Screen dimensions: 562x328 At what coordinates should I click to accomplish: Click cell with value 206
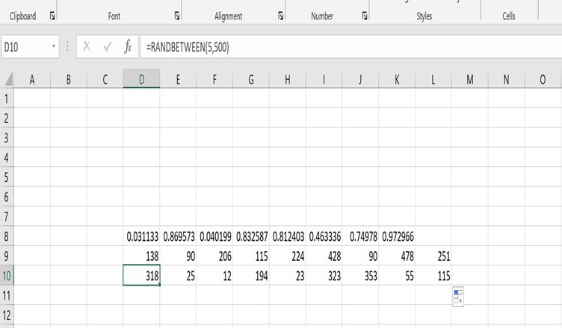[x=214, y=256]
